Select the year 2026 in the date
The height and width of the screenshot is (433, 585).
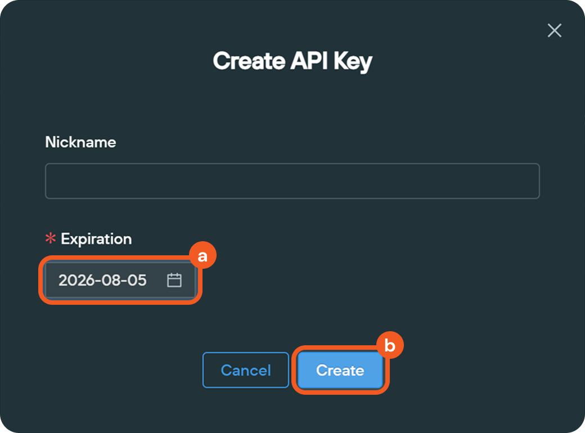[x=76, y=280]
